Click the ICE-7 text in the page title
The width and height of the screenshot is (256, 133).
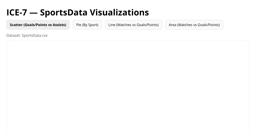pos(17,12)
